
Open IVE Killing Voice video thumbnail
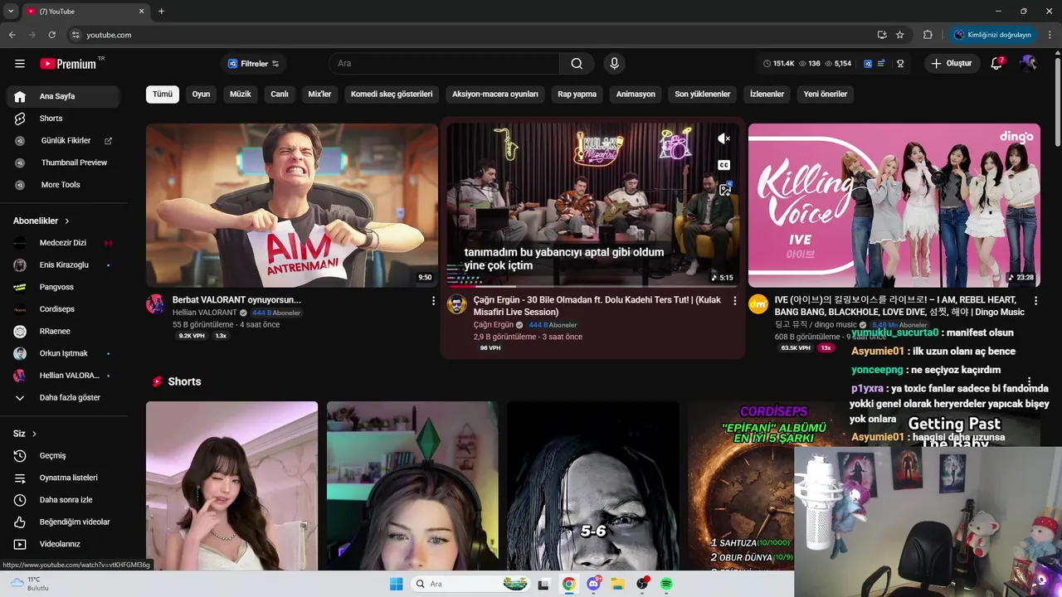pos(894,206)
